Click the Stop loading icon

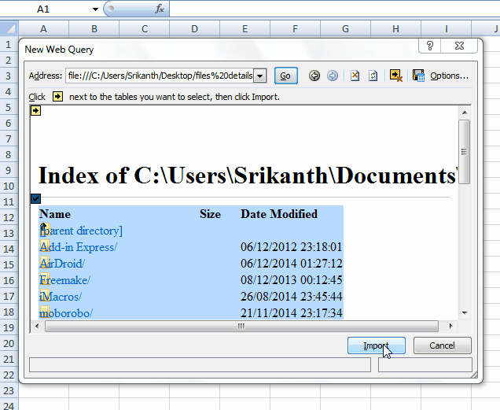[x=355, y=76]
